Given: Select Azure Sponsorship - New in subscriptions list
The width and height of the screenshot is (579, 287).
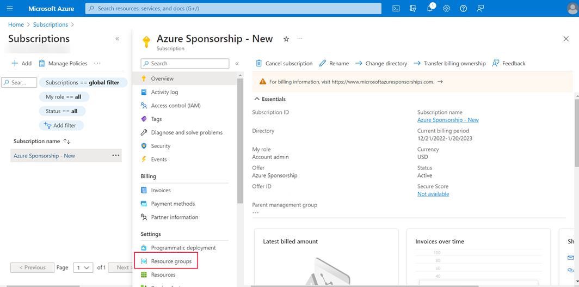Looking at the screenshot, I should click(44, 156).
